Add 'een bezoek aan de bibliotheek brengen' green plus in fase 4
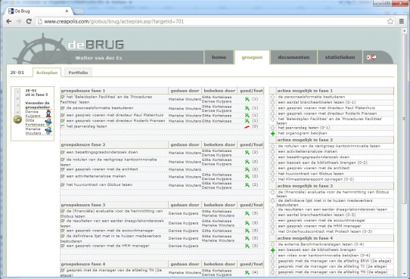 point(273,250)
